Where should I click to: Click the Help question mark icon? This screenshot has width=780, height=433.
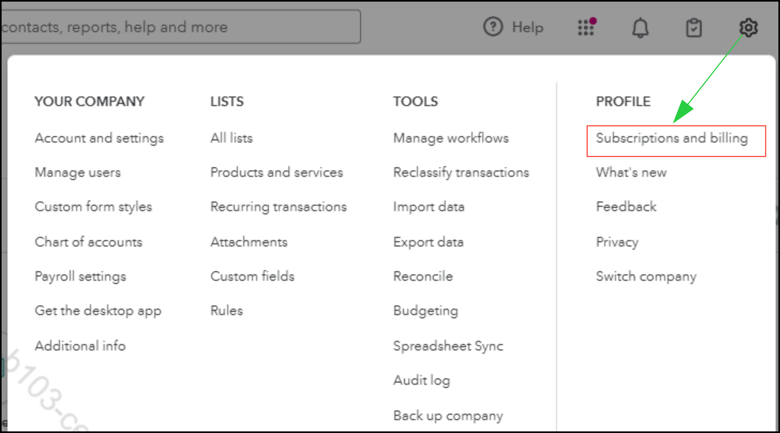pos(493,27)
